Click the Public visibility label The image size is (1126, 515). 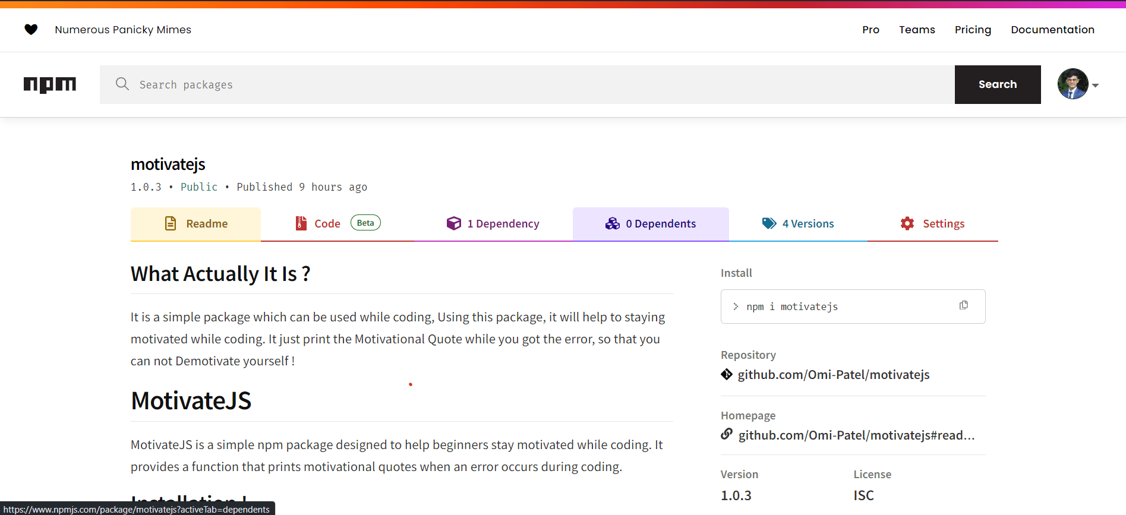click(199, 187)
